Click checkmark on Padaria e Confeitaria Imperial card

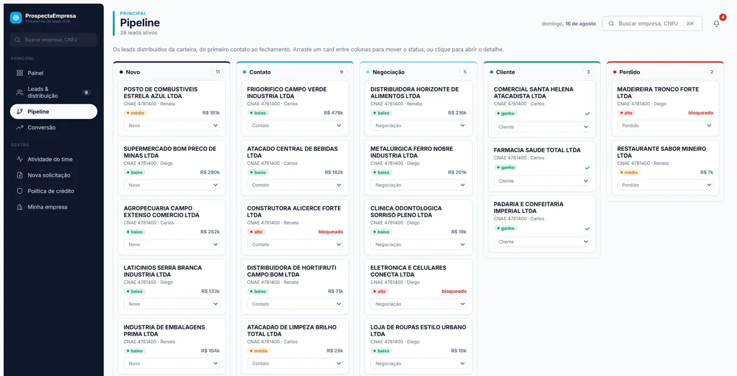(x=587, y=228)
